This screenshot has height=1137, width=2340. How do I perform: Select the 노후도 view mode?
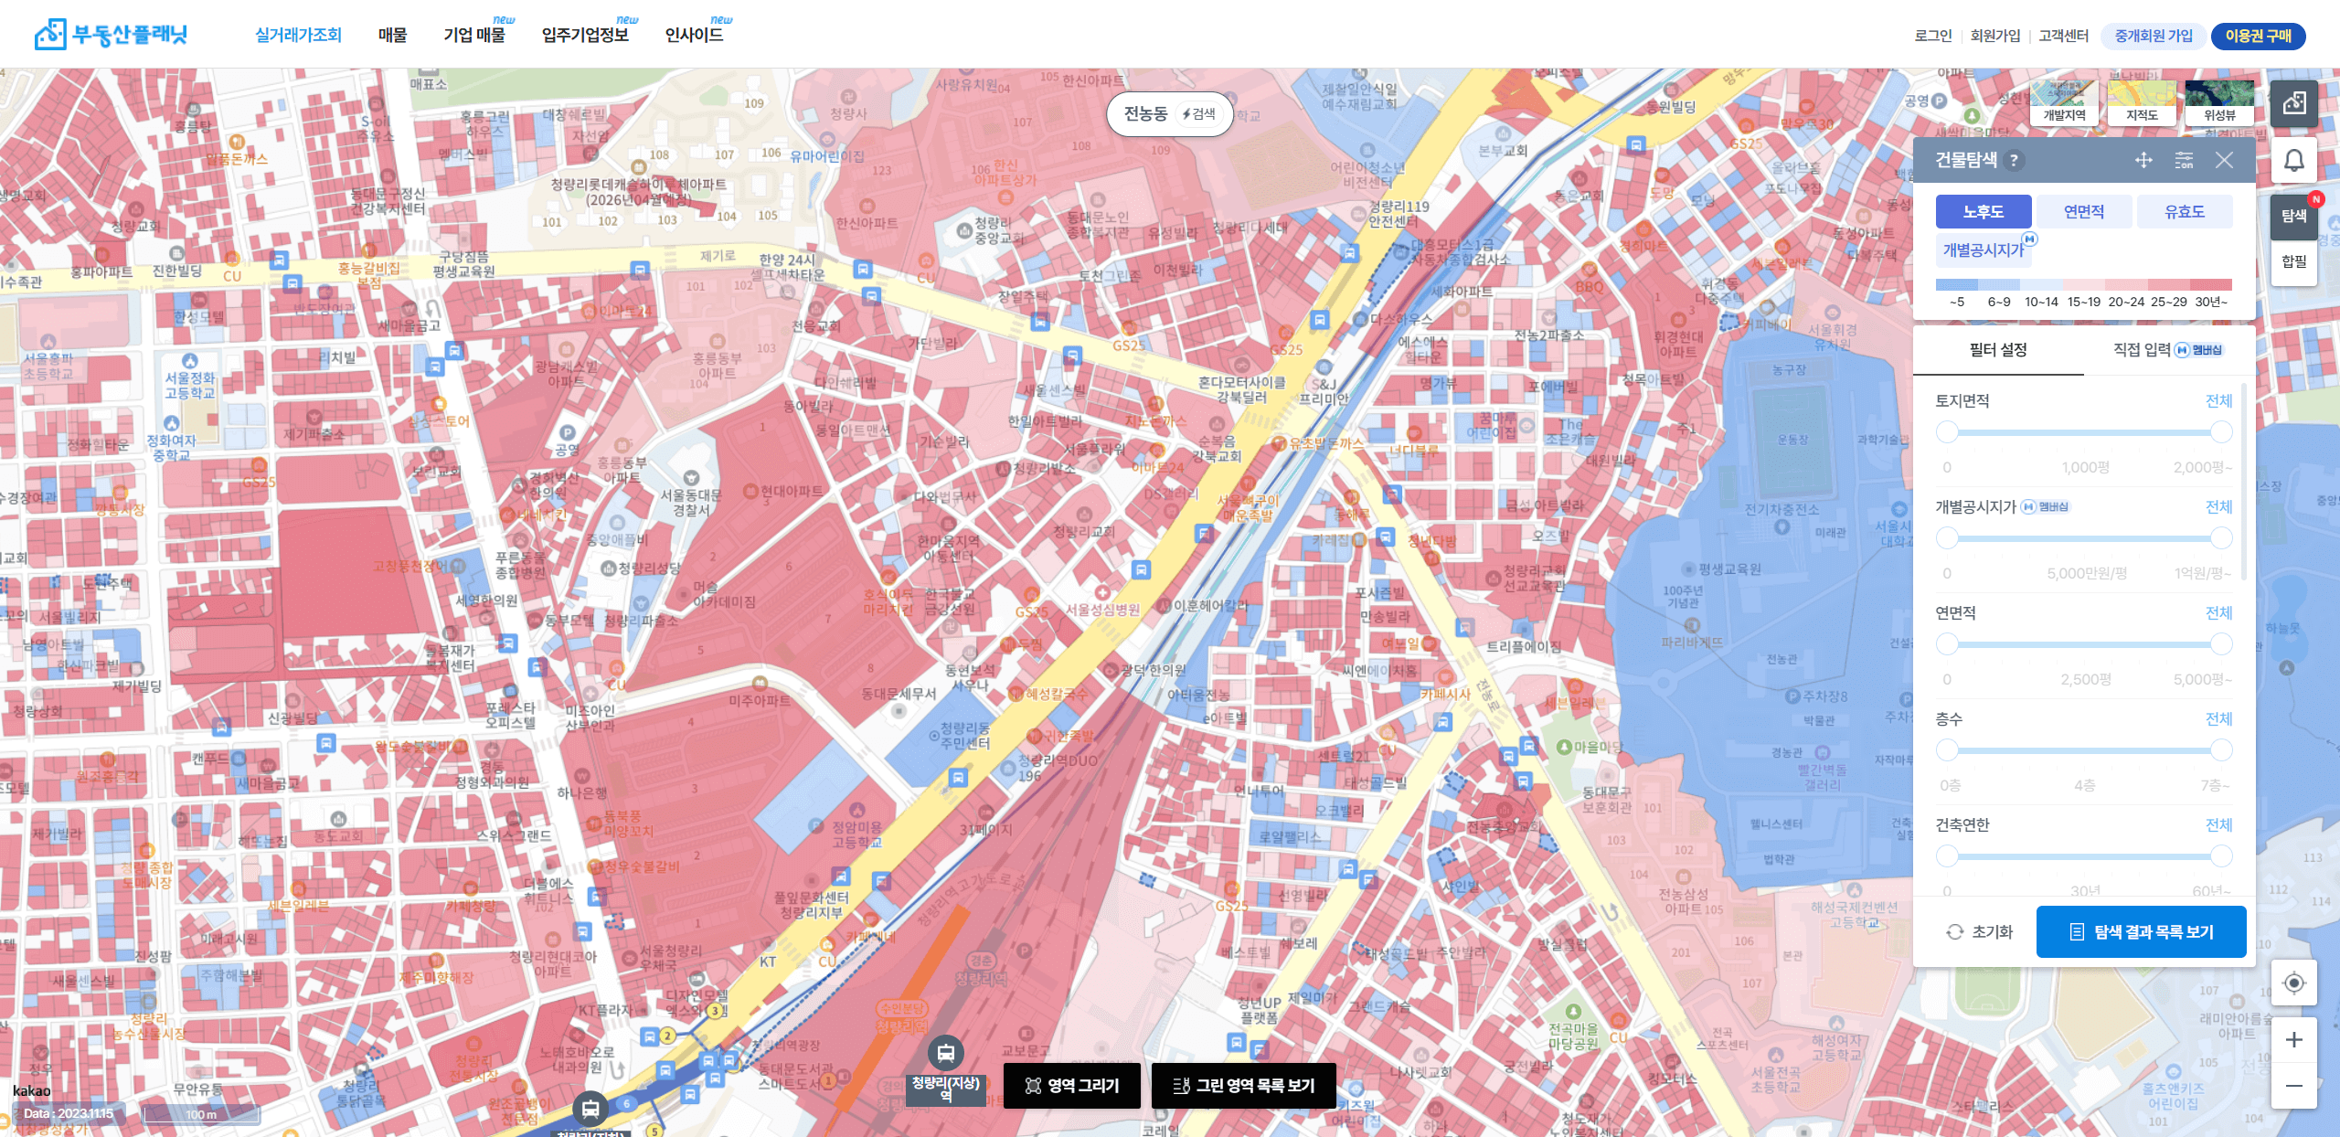pos(1983,212)
